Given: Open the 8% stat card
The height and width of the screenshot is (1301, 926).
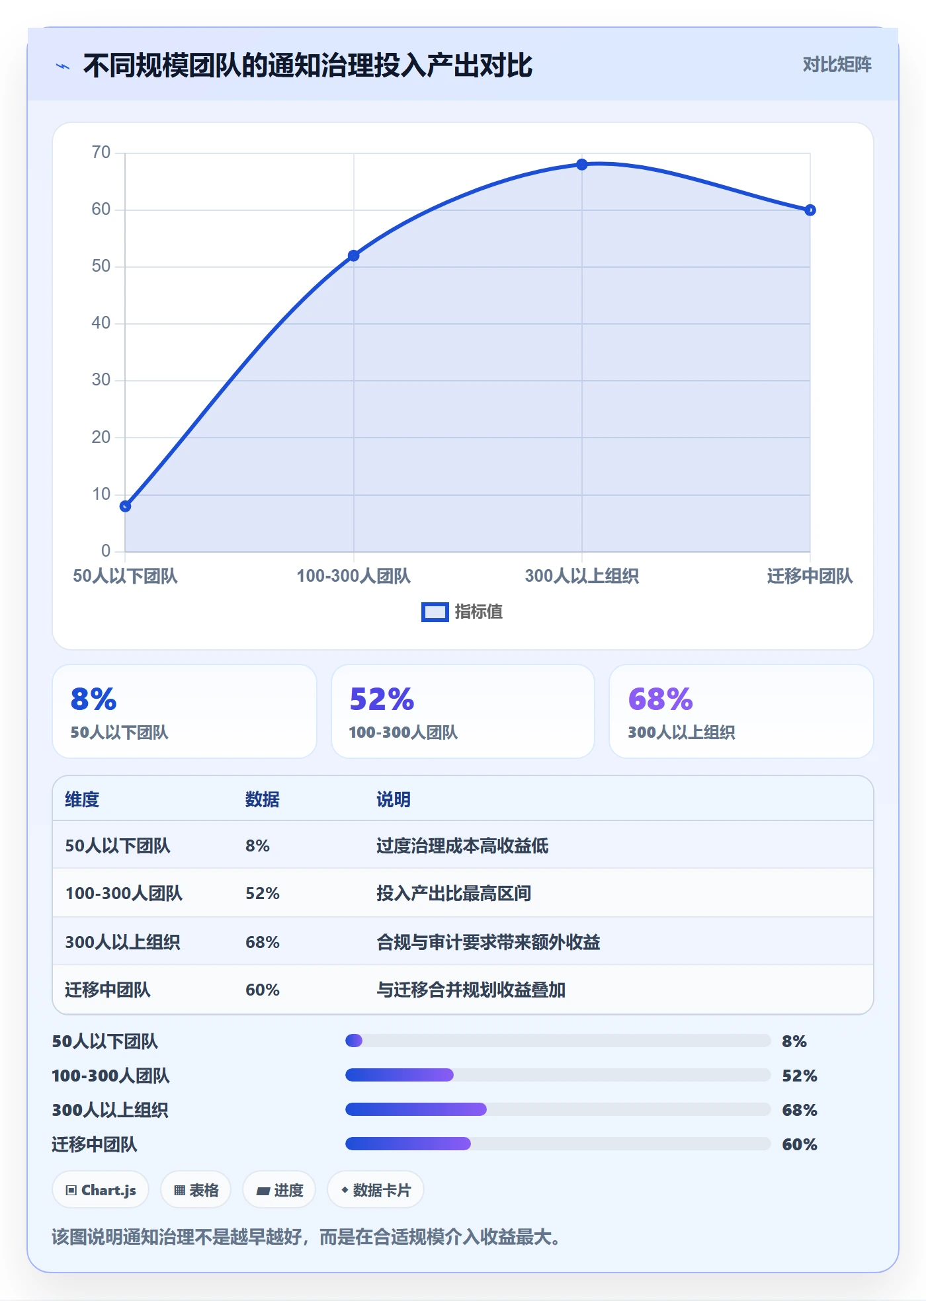Looking at the screenshot, I should tap(185, 711).
